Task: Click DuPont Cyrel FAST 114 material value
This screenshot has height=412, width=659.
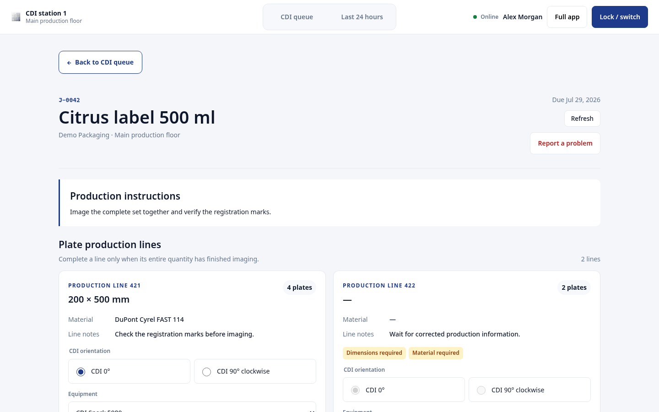Action: [149, 320]
